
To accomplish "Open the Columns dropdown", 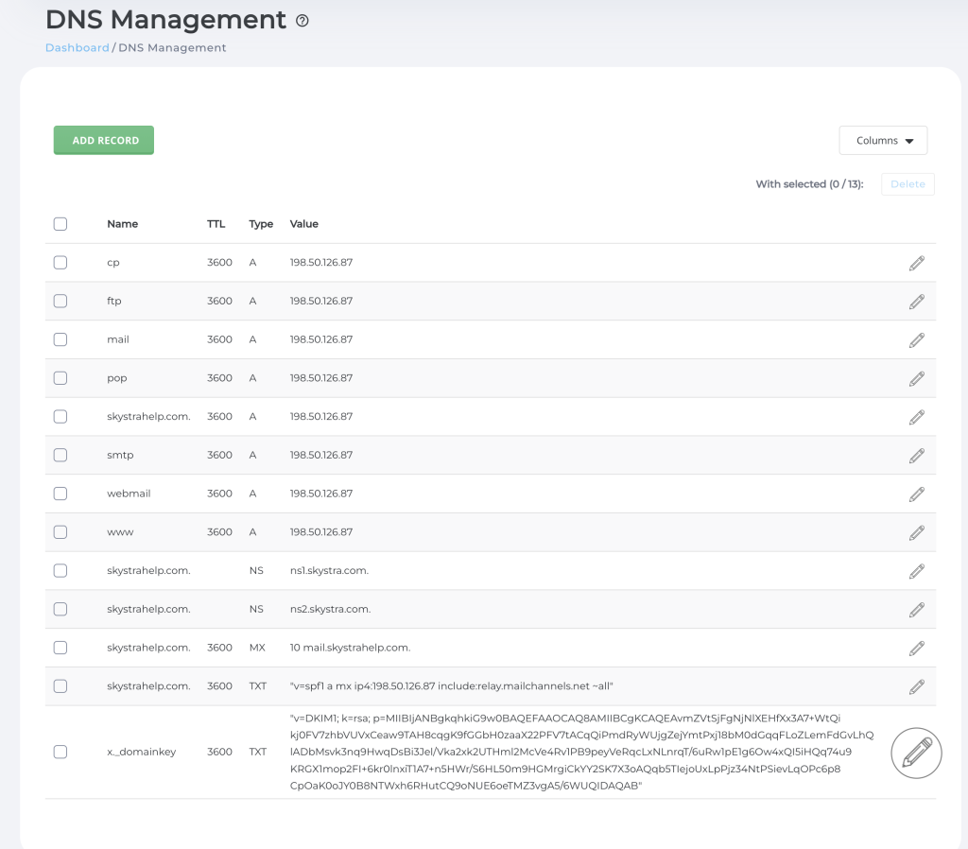I will [883, 141].
